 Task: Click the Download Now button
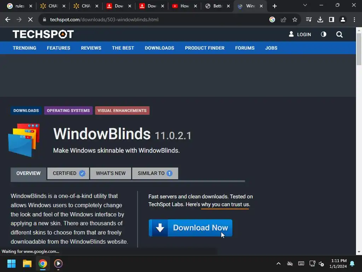click(191, 228)
